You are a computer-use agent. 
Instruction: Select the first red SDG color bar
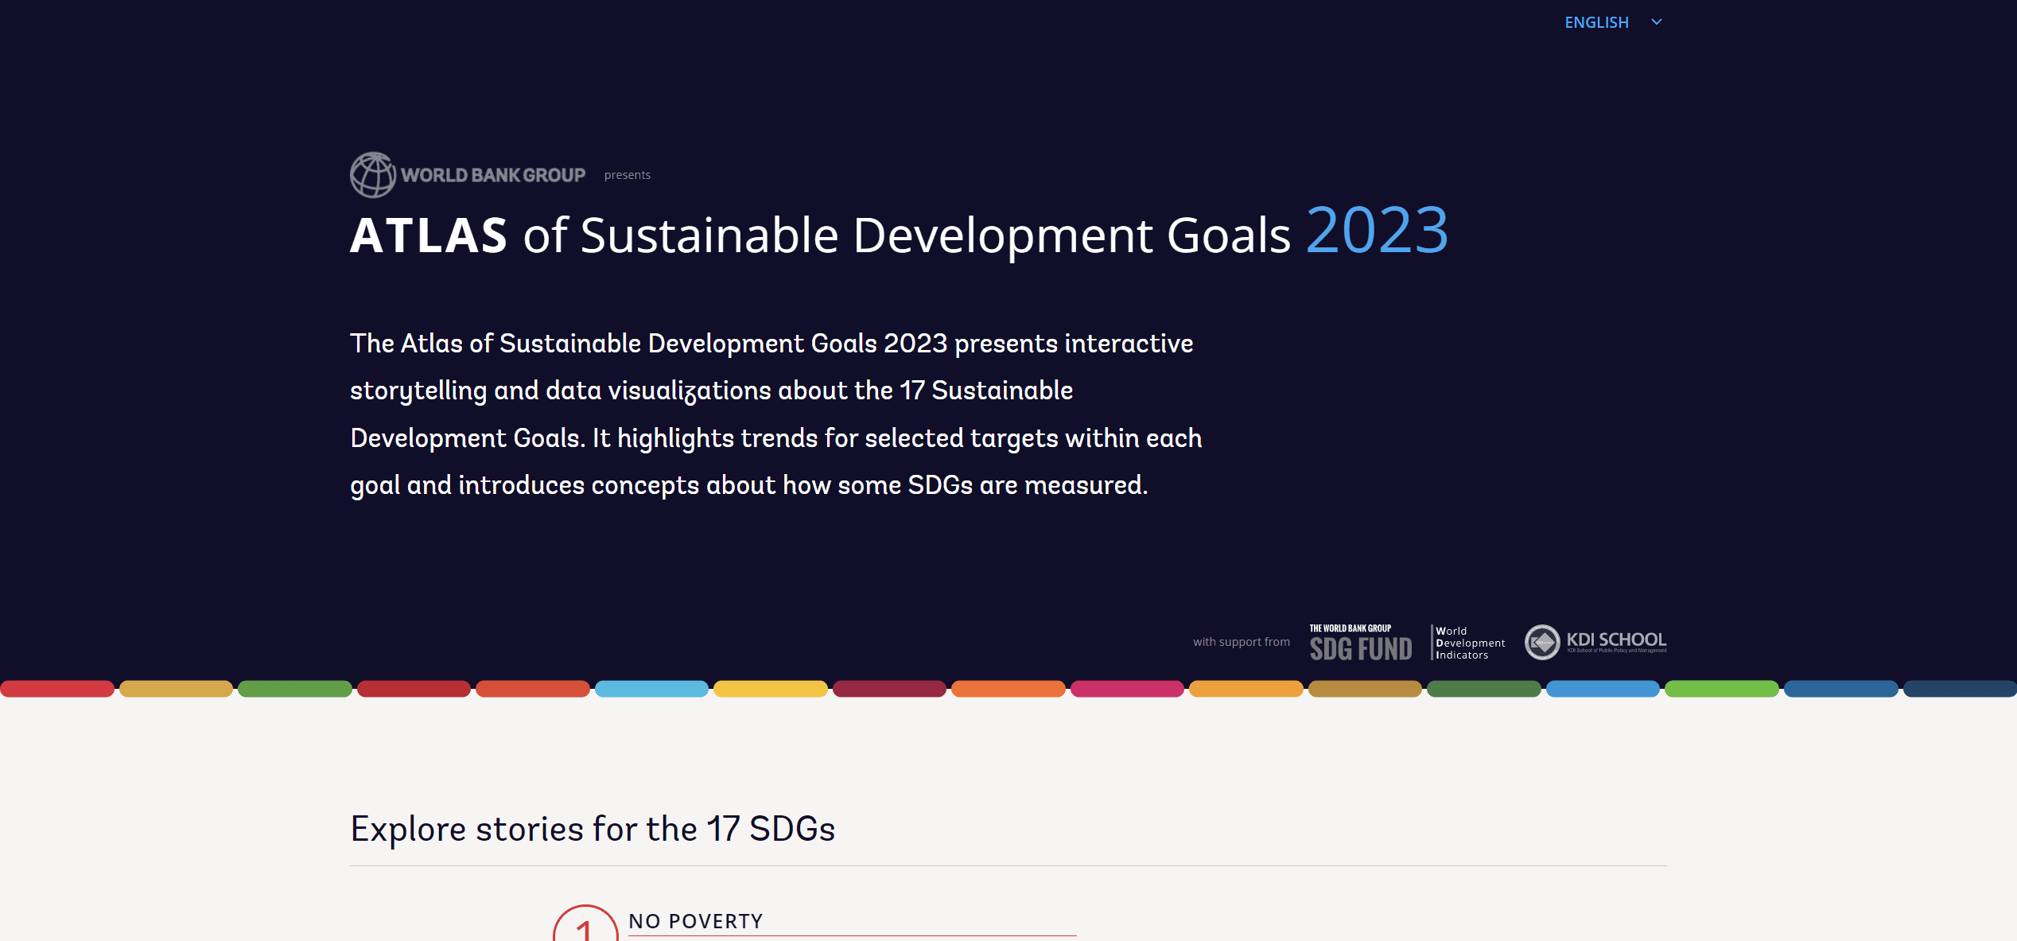pyautogui.click(x=57, y=689)
